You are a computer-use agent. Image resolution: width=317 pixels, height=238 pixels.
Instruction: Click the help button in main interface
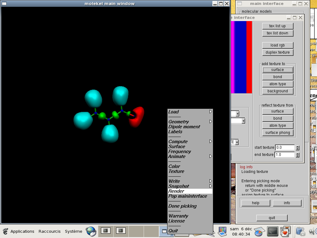(x=256, y=203)
